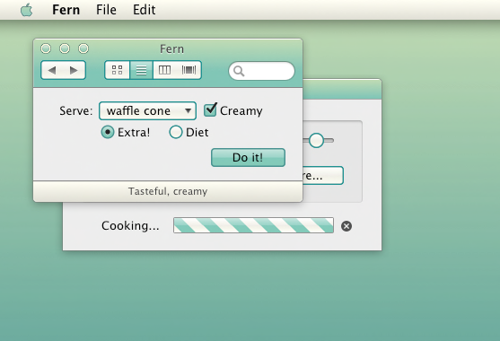Image resolution: width=500 pixels, height=341 pixels.
Task: Select the Extra! radio button
Action: coord(108,132)
